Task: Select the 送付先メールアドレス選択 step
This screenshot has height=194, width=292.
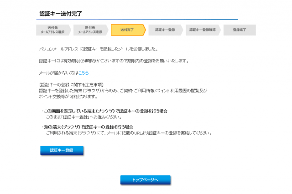Action: (x=53, y=30)
